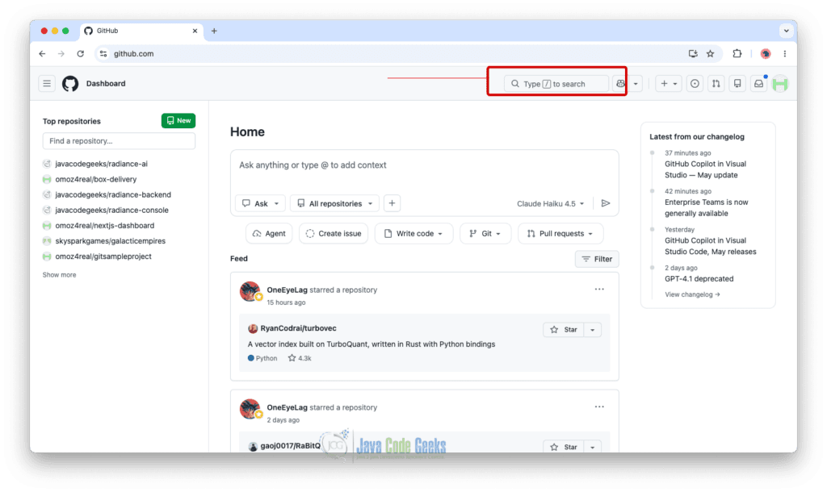View site information icon in address bar

coord(103,54)
